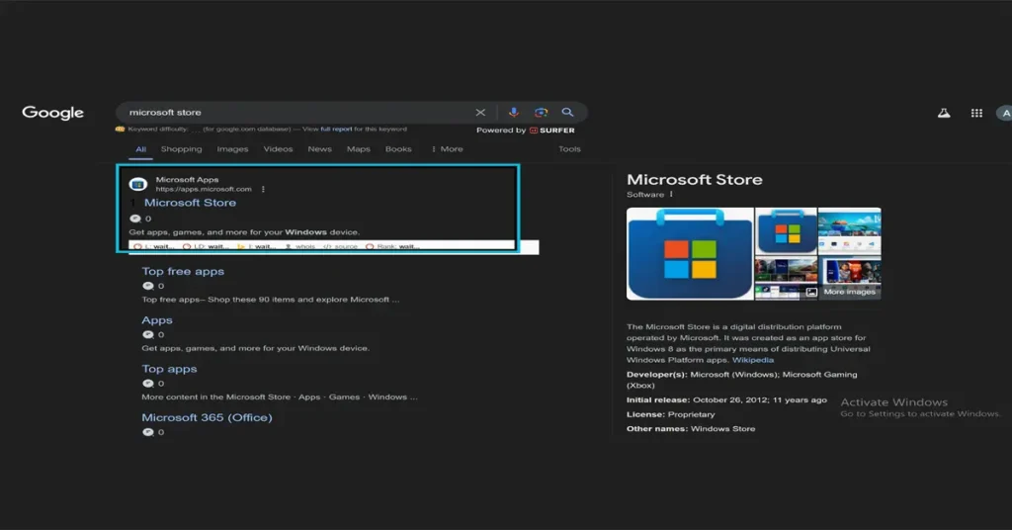This screenshot has height=530, width=1012.
Task: Open Search Labs flask icon
Action: 944,114
